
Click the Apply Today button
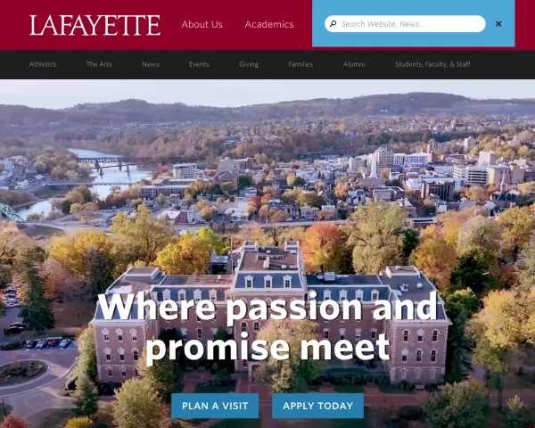(x=317, y=406)
